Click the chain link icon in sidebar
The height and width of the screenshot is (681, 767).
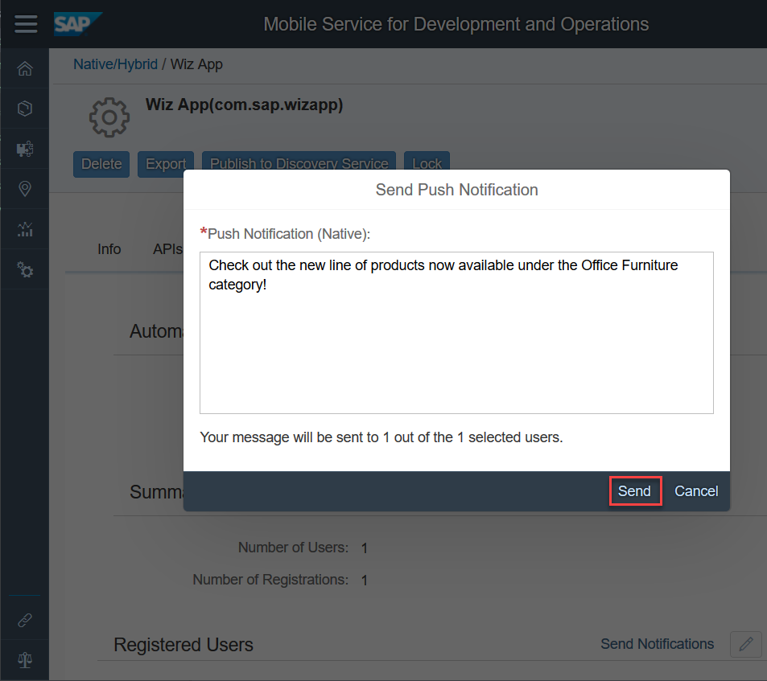[25, 621]
